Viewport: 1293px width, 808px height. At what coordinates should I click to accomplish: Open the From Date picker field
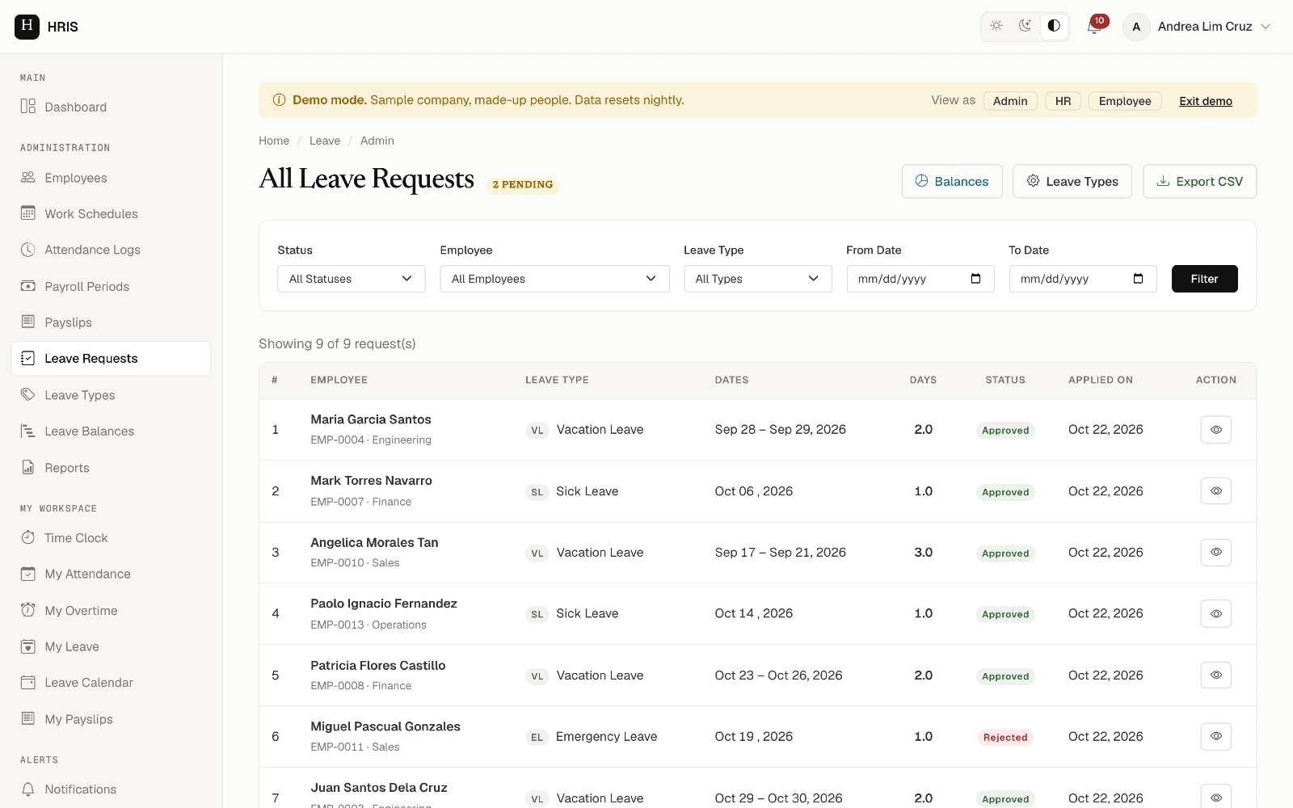click(920, 279)
